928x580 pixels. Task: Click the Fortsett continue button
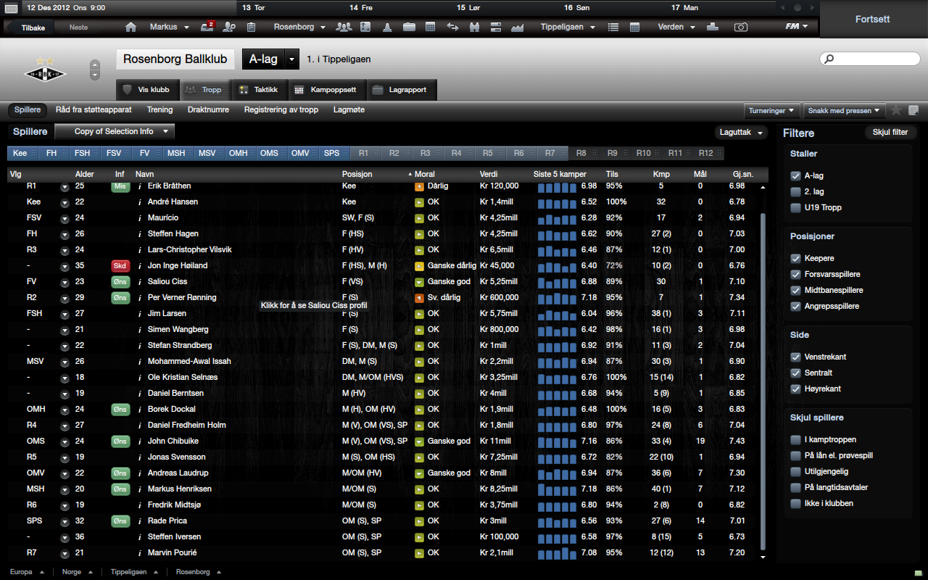tap(873, 19)
